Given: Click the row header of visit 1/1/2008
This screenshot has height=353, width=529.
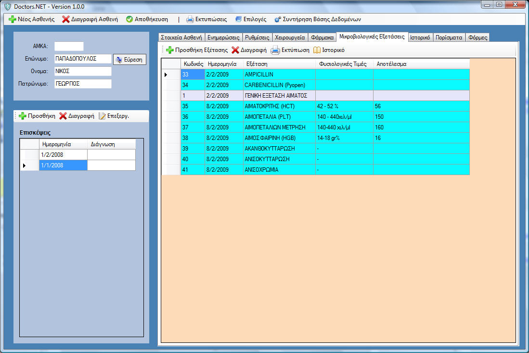Looking at the screenshot, I should (x=29, y=165).
